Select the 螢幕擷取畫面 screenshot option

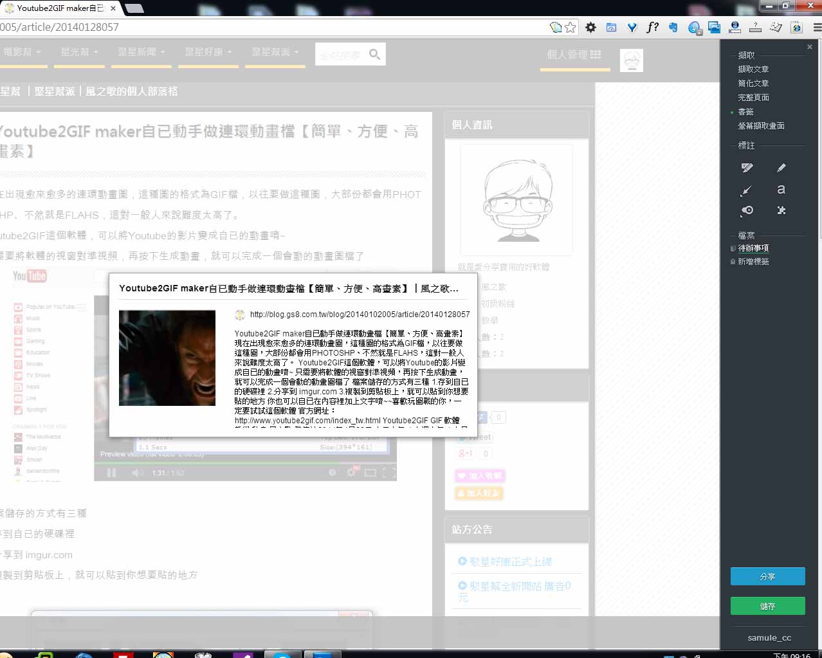[x=761, y=126]
